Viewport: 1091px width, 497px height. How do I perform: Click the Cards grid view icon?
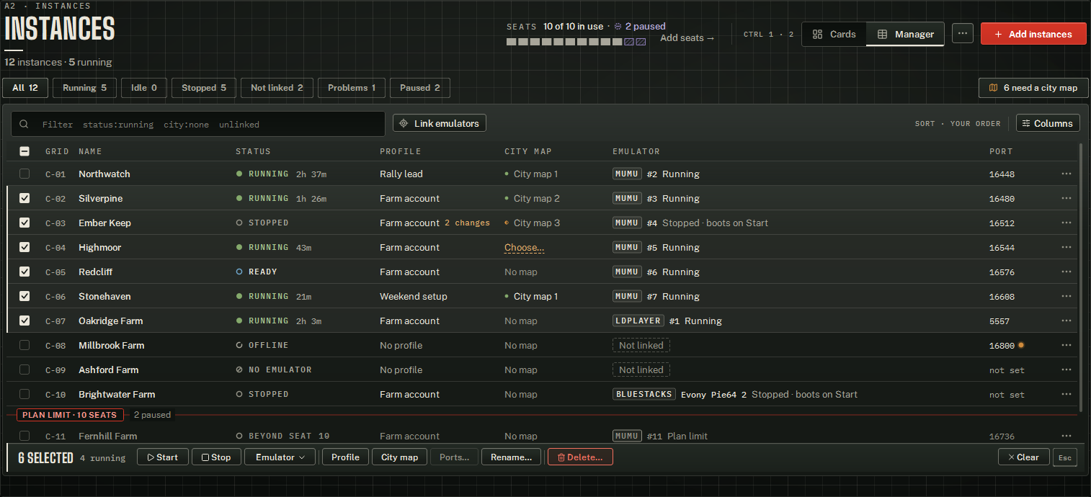point(817,34)
